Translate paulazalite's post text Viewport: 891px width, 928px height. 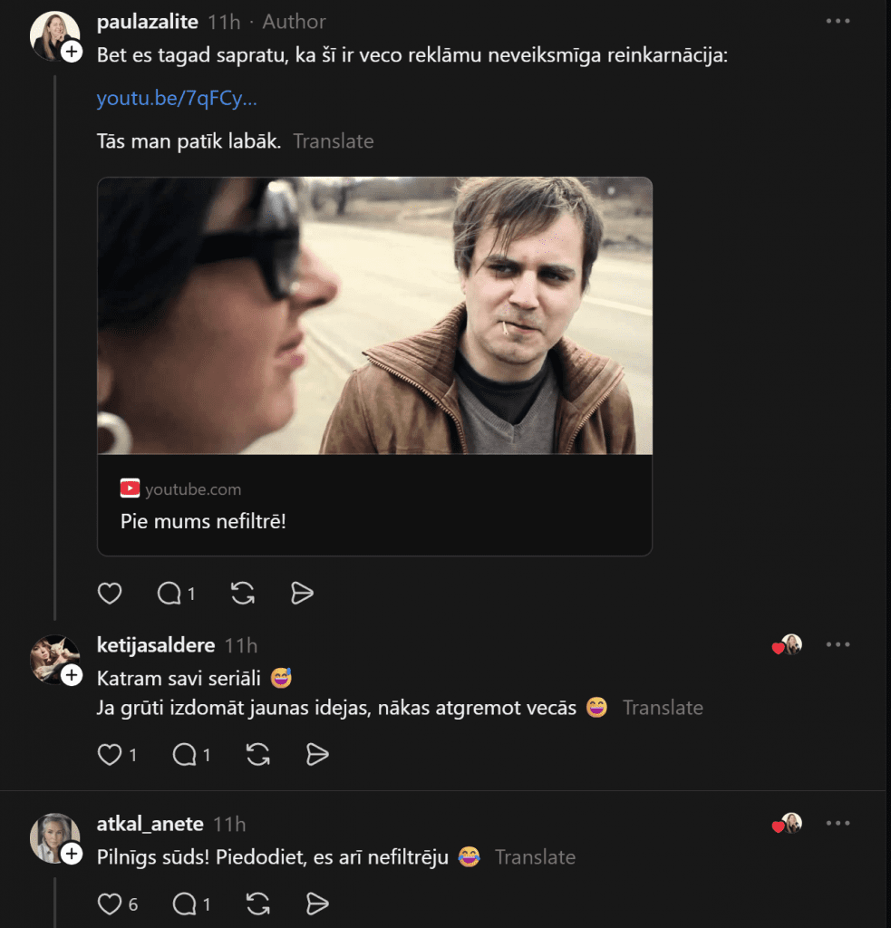[x=333, y=141]
